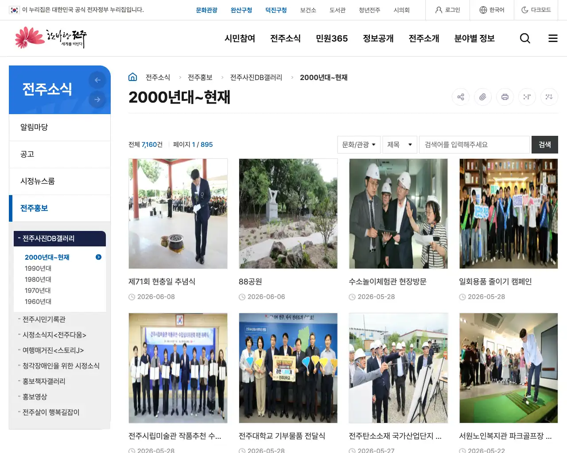567x453 pixels.
Task: Click the 검색 search button
Action: click(x=545, y=145)
